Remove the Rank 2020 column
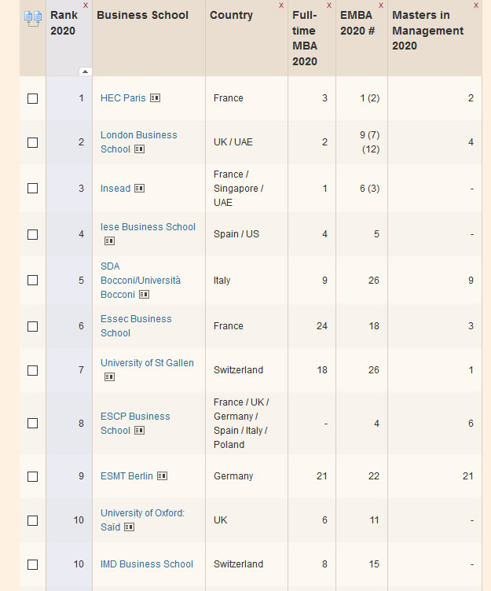Viewport: 491px width, 591px height. point(86,6)
